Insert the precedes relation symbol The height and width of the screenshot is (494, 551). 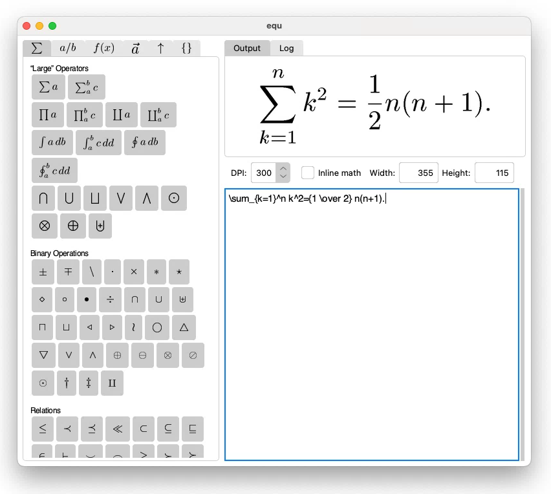click(x=67, y=429)
